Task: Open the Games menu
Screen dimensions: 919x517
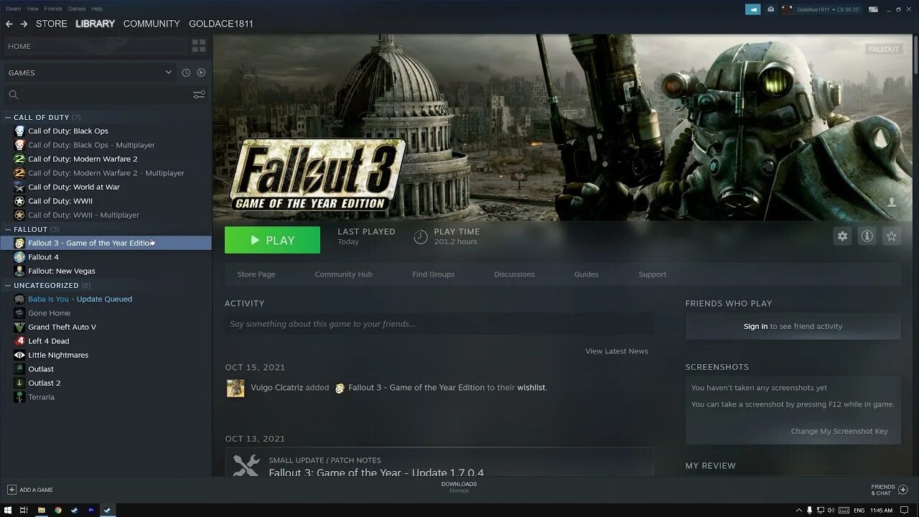Action: [x=77, y=9]
